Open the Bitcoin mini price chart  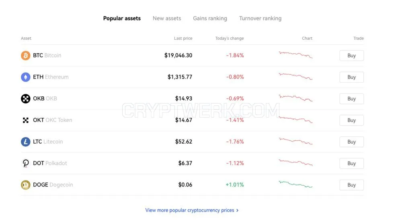click(x=295, y=55)
